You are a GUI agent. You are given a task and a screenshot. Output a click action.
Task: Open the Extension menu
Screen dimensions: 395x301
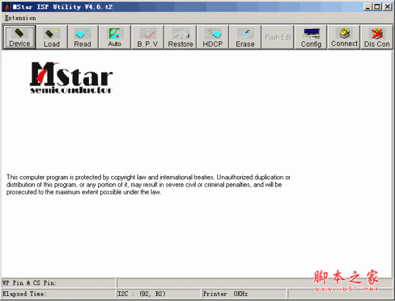(20, 18)
